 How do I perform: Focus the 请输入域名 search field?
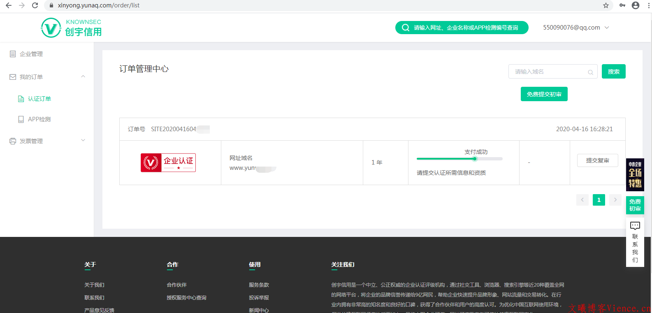pyautogui.click(x=549, y=72)
